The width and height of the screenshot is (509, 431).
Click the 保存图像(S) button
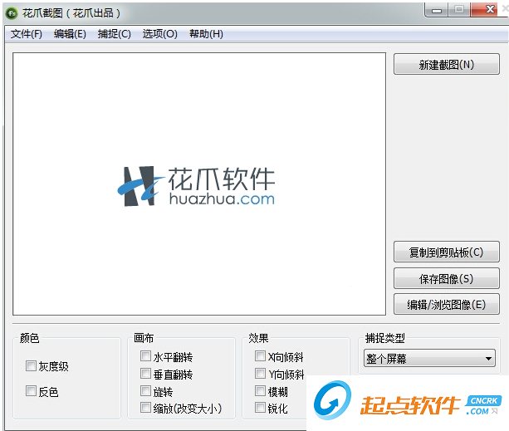447,278
